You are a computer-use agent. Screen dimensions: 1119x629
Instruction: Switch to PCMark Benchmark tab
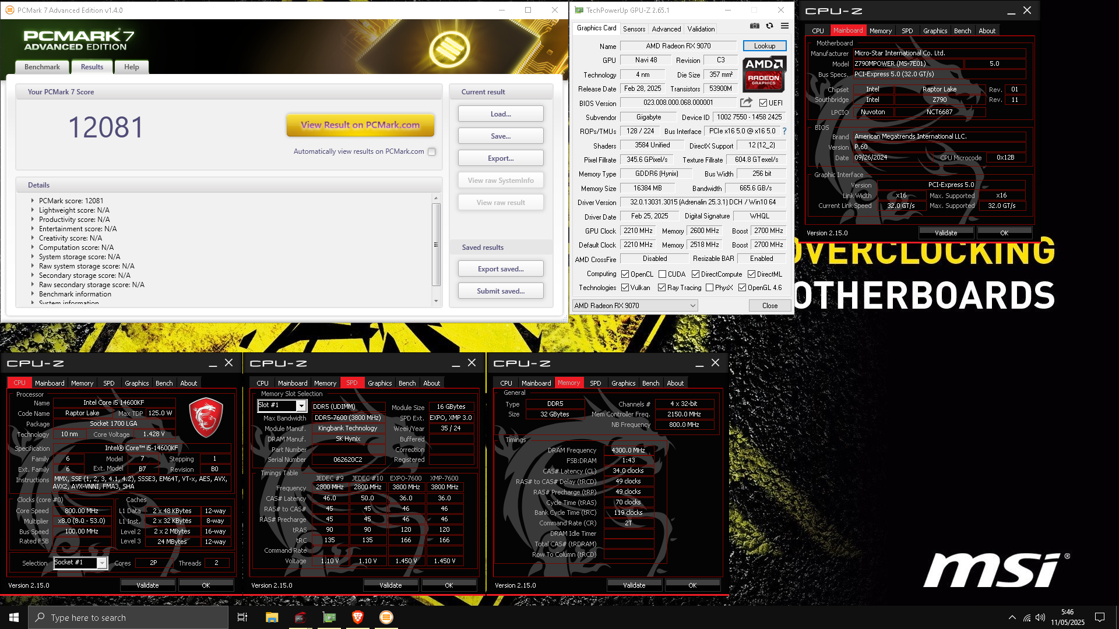pos(42,67)
